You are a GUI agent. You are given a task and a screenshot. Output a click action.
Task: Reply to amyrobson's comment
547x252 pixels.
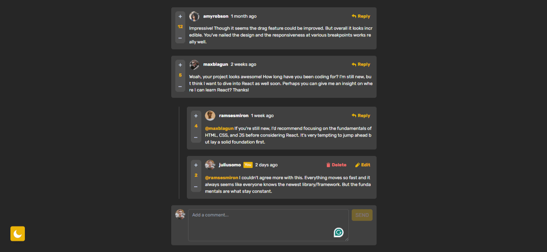[x=361, y=16]
